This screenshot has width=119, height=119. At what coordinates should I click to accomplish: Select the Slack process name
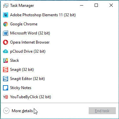(15, 60)
